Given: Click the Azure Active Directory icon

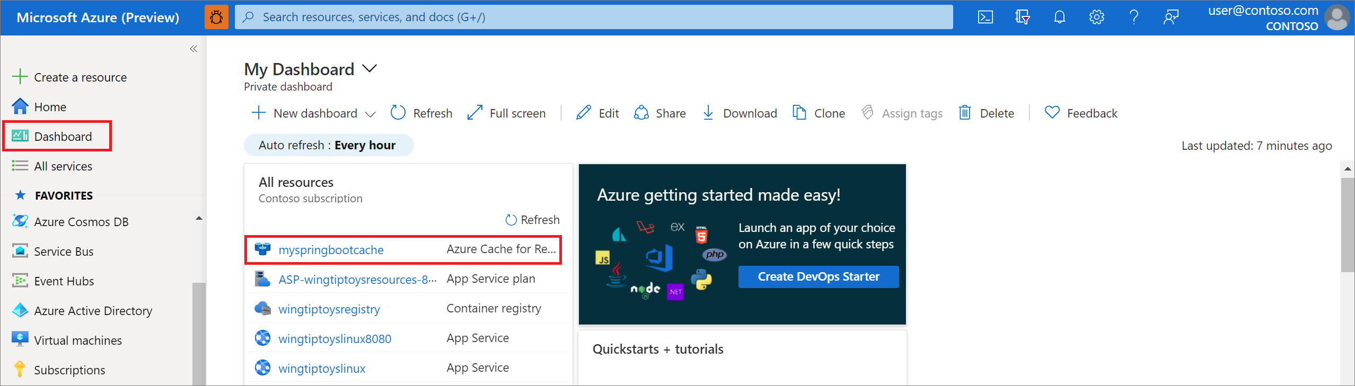Looking at the screenshot, I should [x=20, y=310].
